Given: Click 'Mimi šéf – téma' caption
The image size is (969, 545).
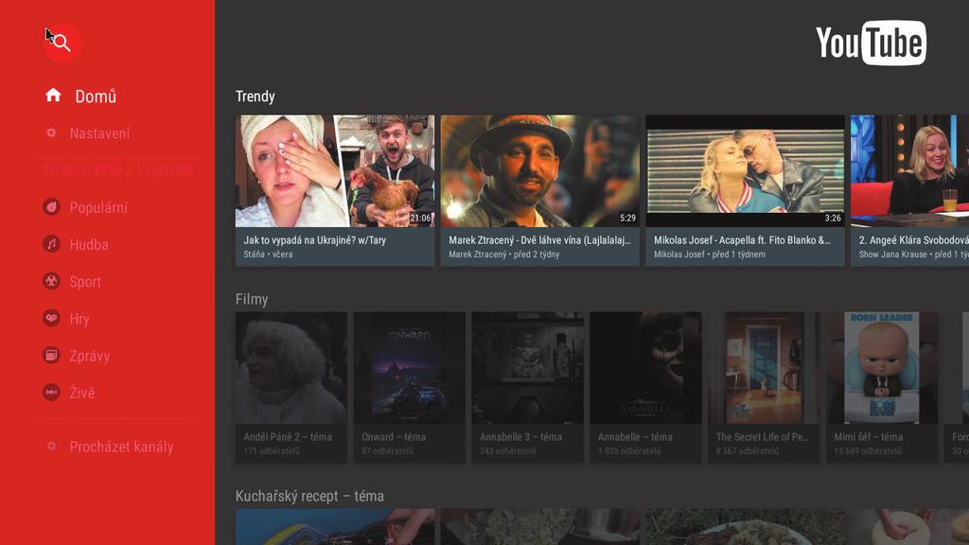Looking at the screenshot, I should [869, 437].
